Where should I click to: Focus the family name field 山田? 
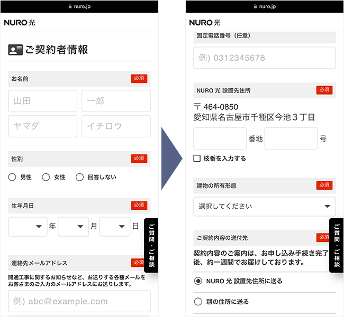[42, 101]
